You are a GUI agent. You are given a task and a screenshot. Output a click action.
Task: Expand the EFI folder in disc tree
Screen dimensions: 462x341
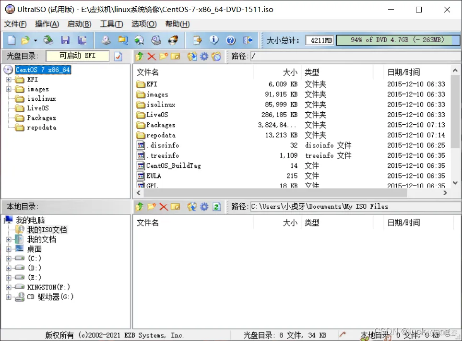[9, 80]
